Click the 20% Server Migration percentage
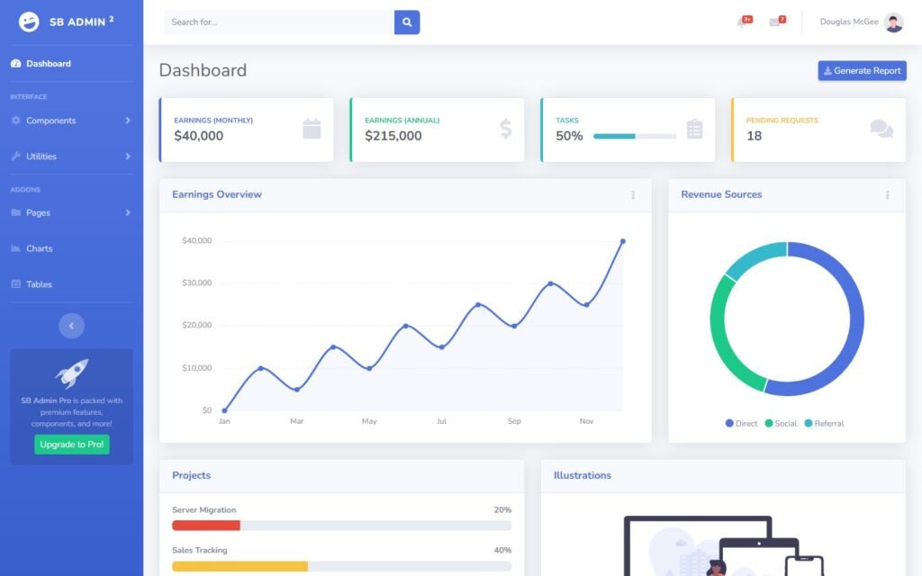The height and width of the screenshot is (576, 922). click(502, 510)
